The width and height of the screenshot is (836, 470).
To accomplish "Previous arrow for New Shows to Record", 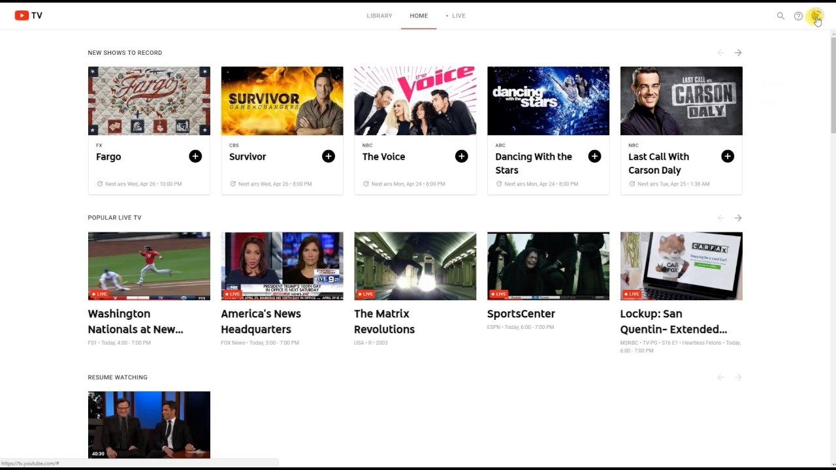I will pos(721,52).
